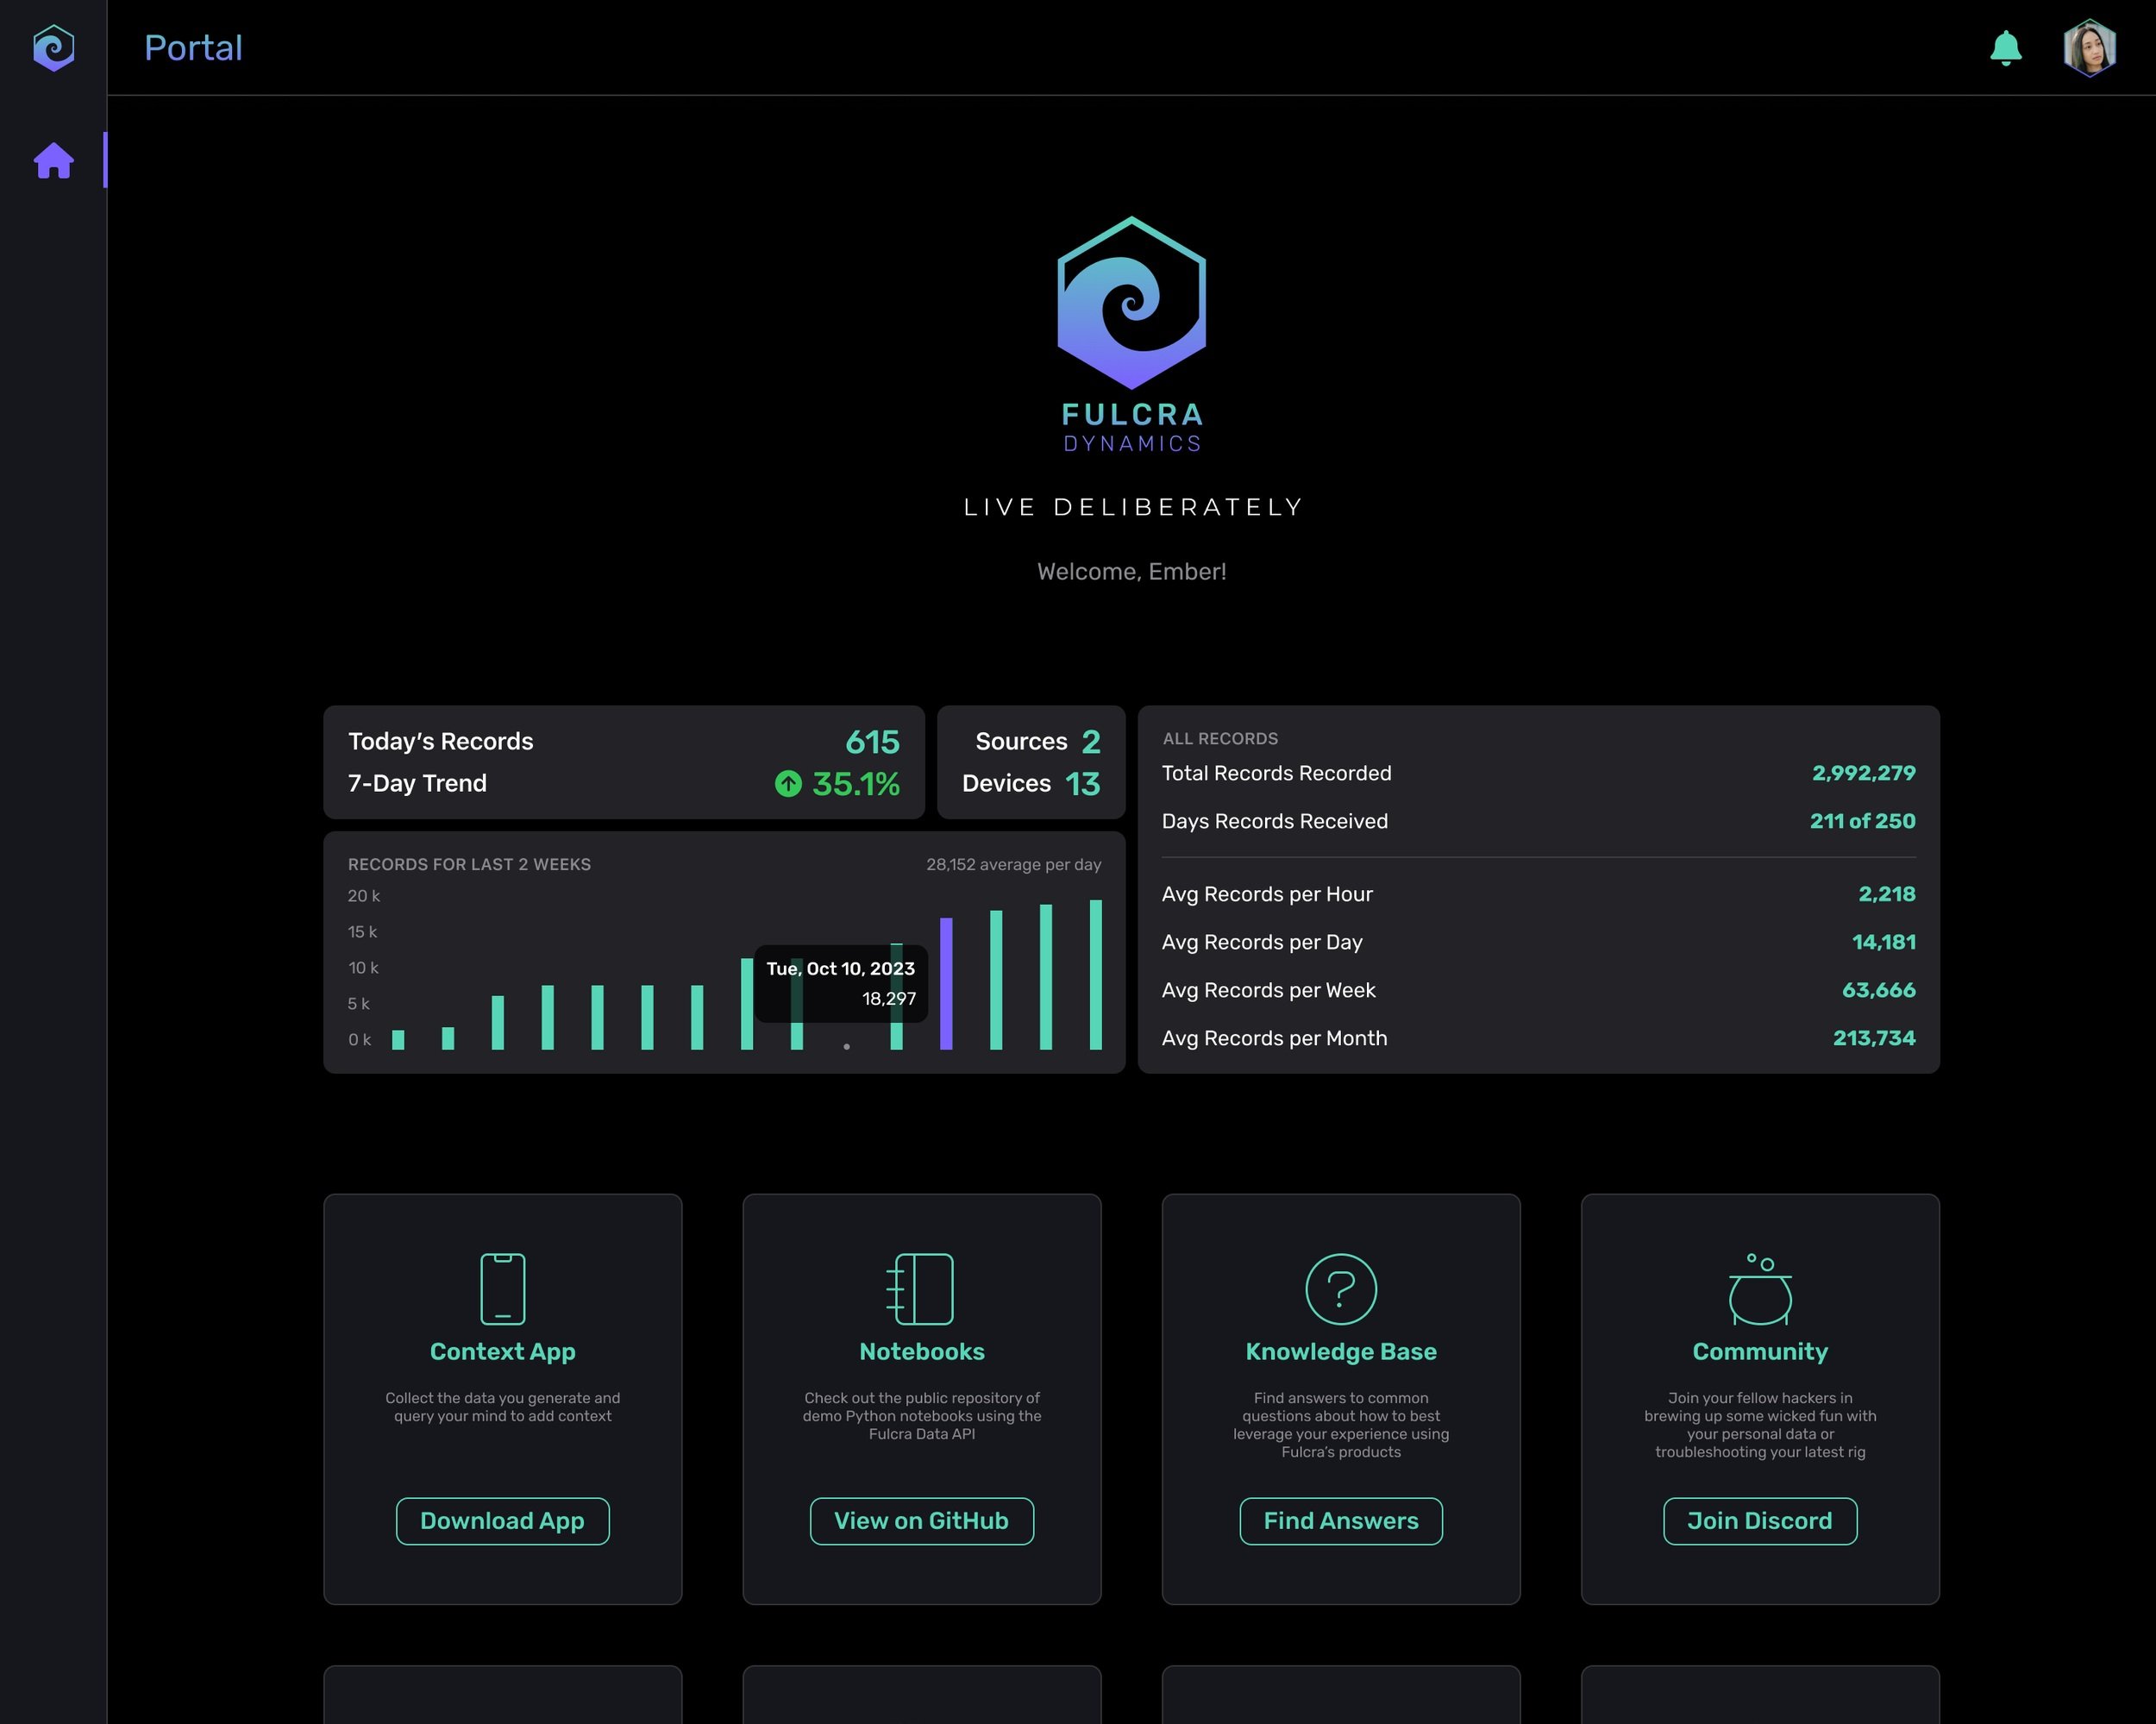Click the 211 of 250 value
This screenshot has height=1724, width=2156.
[1862, 821]
